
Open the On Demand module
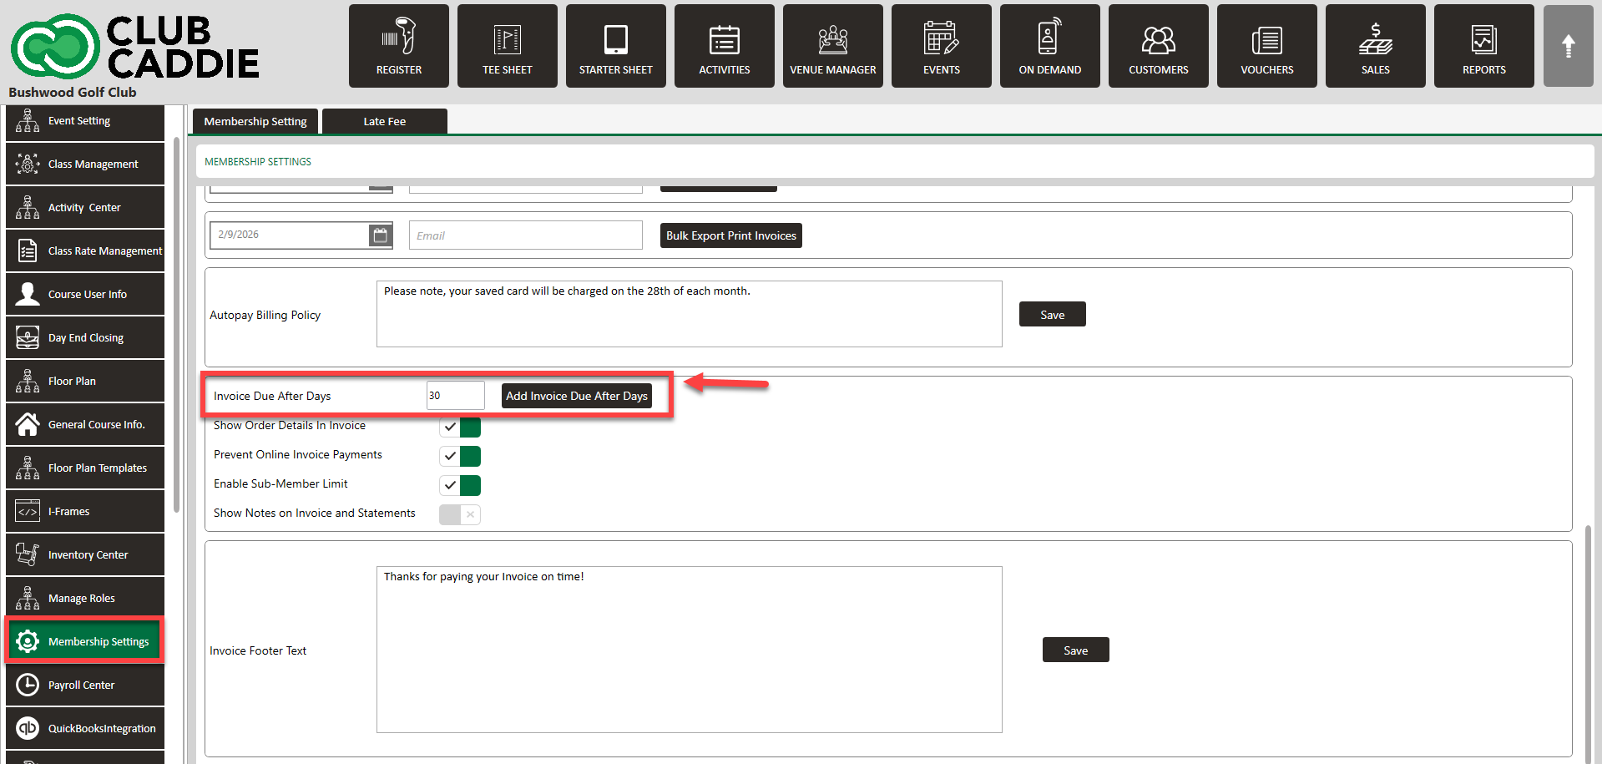[x=1049, y=46]
